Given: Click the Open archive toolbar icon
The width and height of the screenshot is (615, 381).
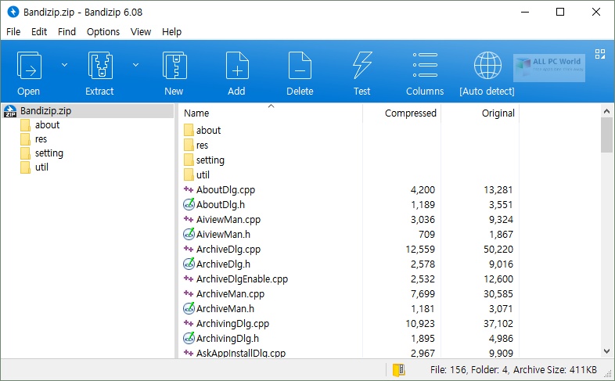Looking at the screenshot, I should pos(29,66).
